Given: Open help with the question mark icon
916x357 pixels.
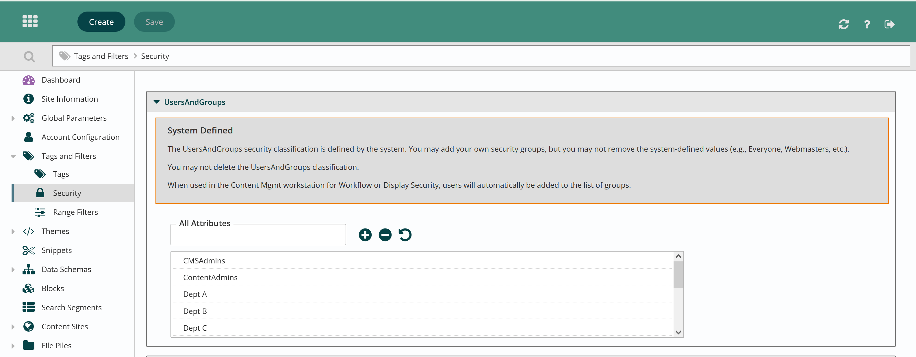Looking at the screenshot, I should [x=867, y=24].
